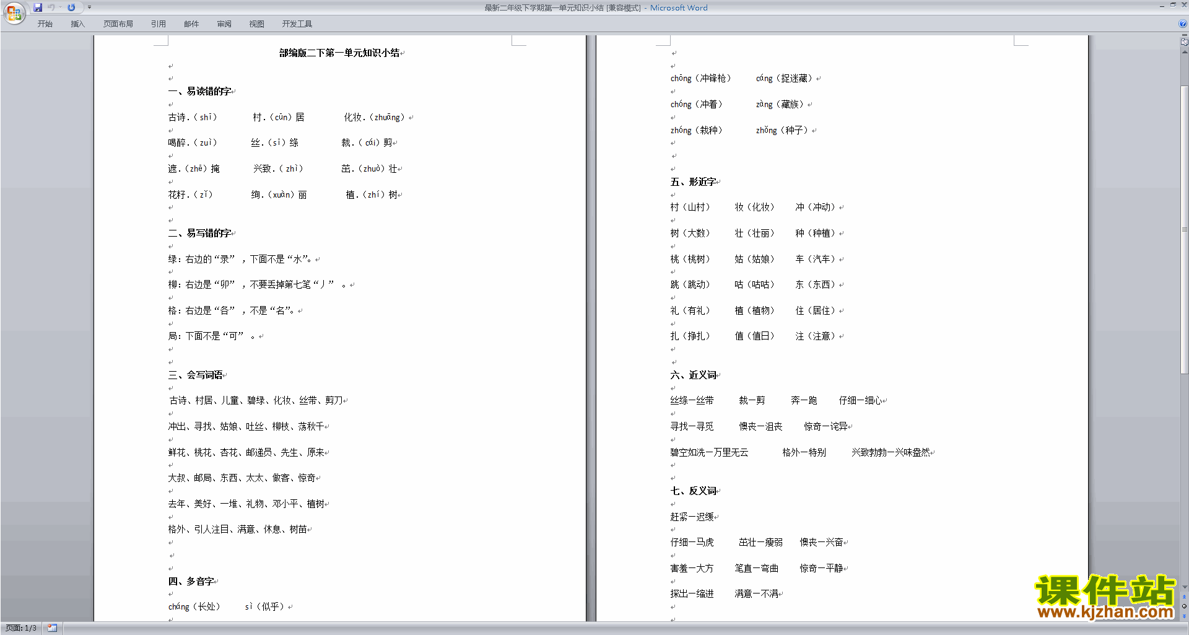Viewport: 1189px width, 635px height.
Task: Click the text 化妆 (zhuāng)
Action: (x=375, y=118)
